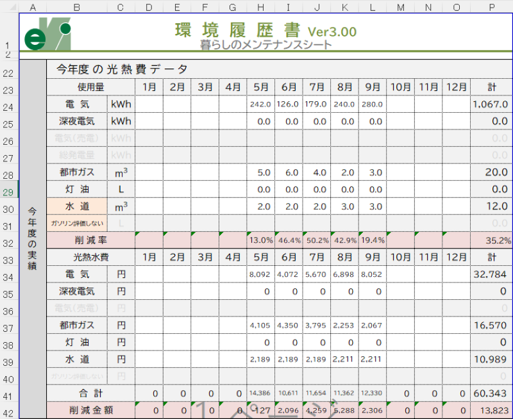
Task: Click the 環境履歴書 title text
Action: (239, 30)
